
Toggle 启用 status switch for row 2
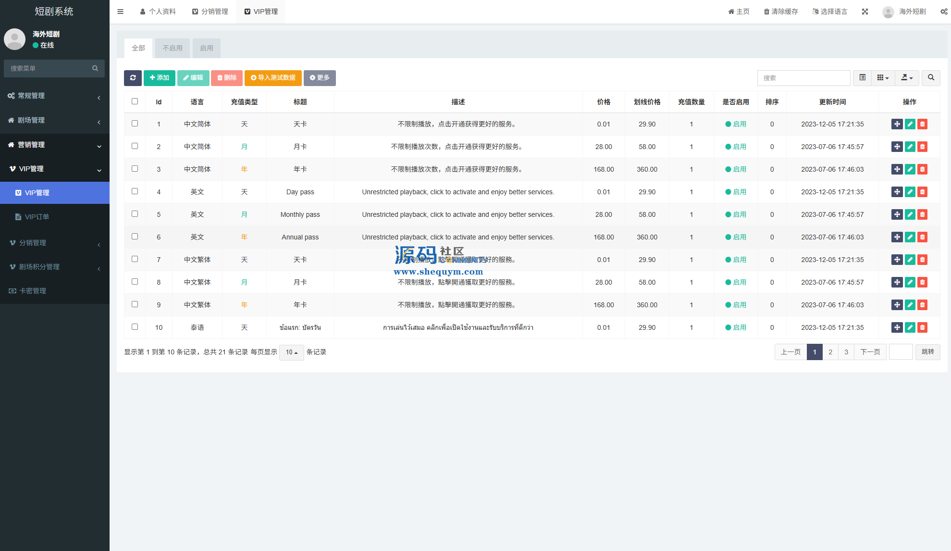pyautogui.click(x=736, y=147)
